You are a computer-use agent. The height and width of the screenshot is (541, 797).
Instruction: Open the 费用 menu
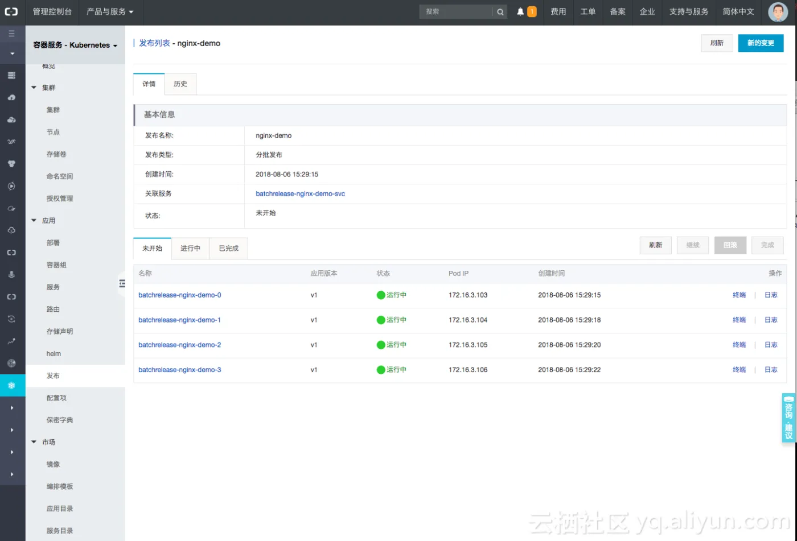tap(558, 11)
